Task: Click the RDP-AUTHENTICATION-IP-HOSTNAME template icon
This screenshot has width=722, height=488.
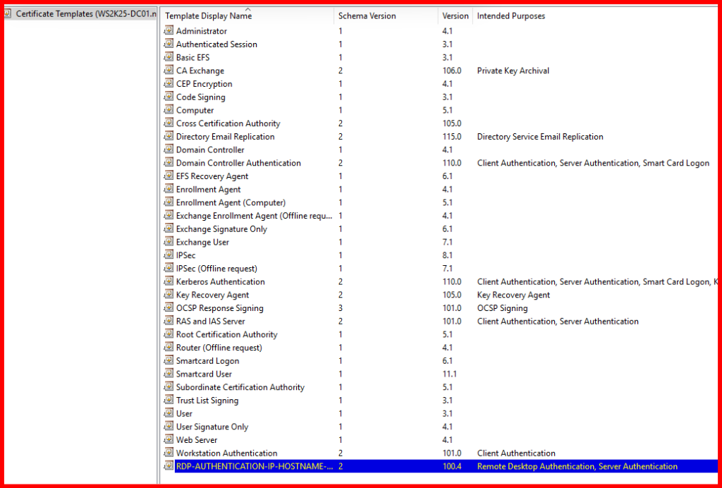Action: (x=169, y=466)
